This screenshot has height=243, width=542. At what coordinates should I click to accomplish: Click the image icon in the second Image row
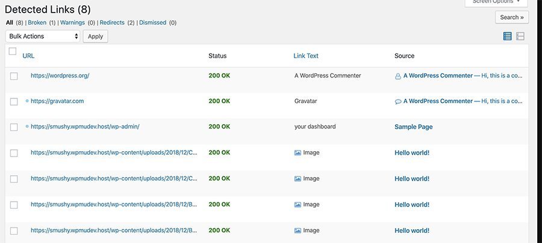[297, 179]
